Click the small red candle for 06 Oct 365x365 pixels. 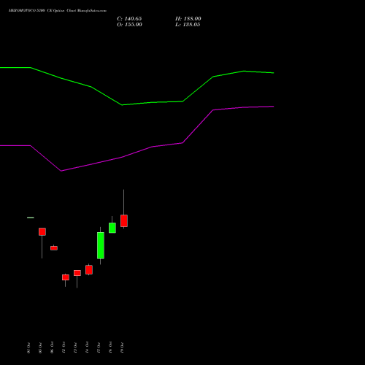pyautogui.click(x=54, y=248)
